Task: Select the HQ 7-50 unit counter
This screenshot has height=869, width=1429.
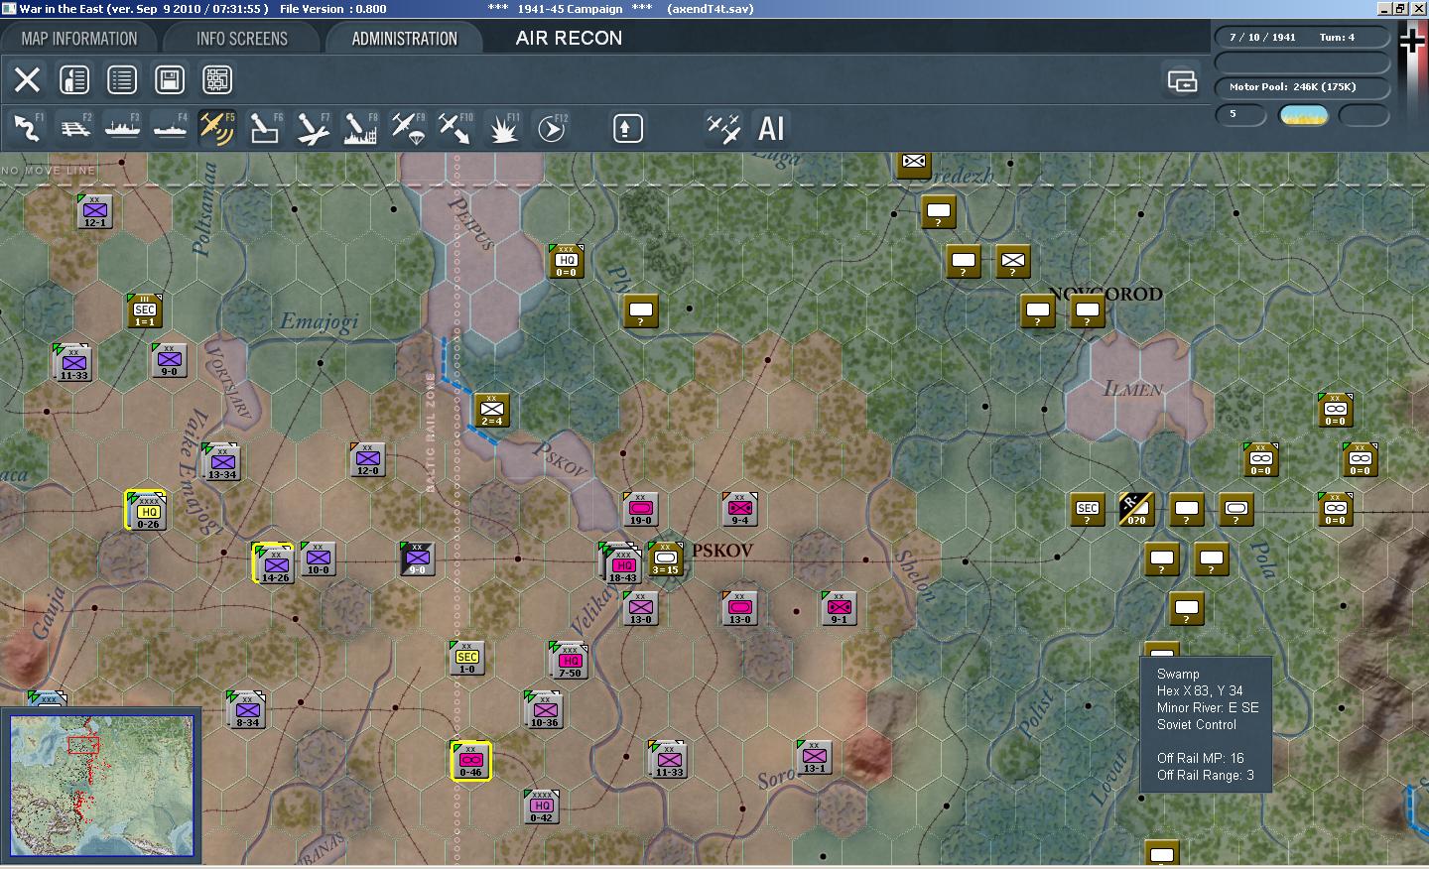Action: pyautogui.click(x=569, y=661)
